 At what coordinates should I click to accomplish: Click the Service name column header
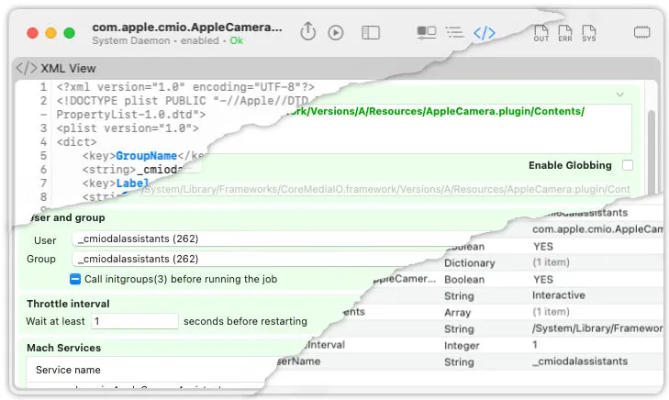coord(68,370)
